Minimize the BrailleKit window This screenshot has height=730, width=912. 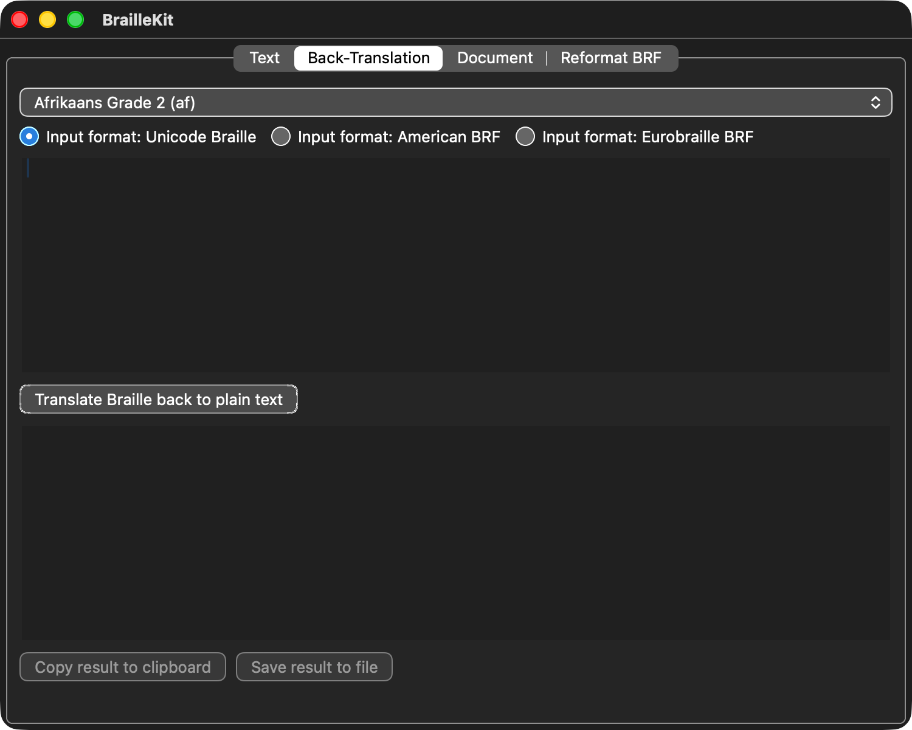tap(47, 19)
